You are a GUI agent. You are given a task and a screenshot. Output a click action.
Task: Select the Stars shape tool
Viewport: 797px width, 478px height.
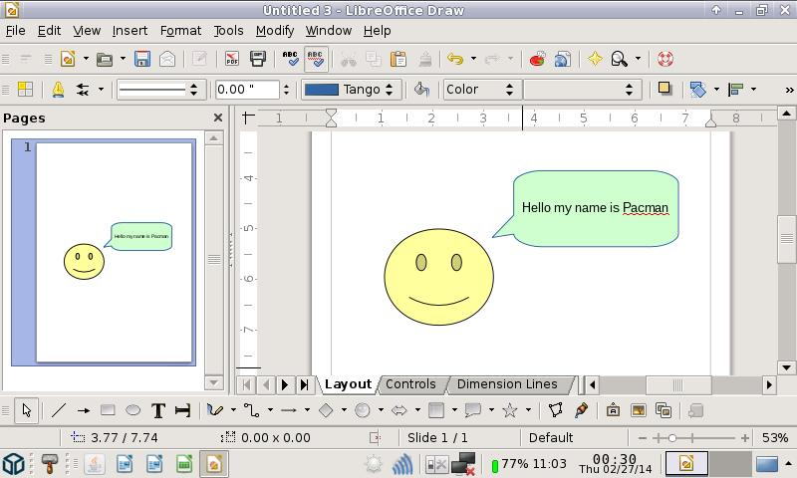509,410
